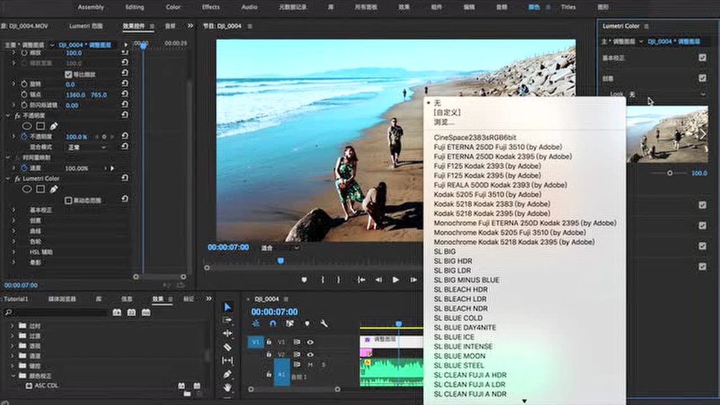The width and height of the screenshot is (720, 405).
Task: Expand HSL 辅助 in Effect Controls
Action: point(14,252)
